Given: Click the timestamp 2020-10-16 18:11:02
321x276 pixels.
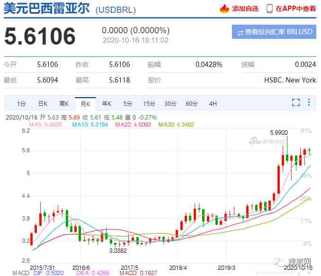Looking at the screenshot, I should [x=135, y=40].
